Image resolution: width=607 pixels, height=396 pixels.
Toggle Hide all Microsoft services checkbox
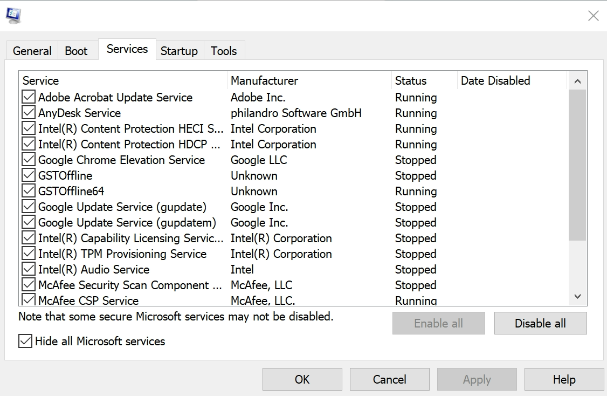click(25, 341)
